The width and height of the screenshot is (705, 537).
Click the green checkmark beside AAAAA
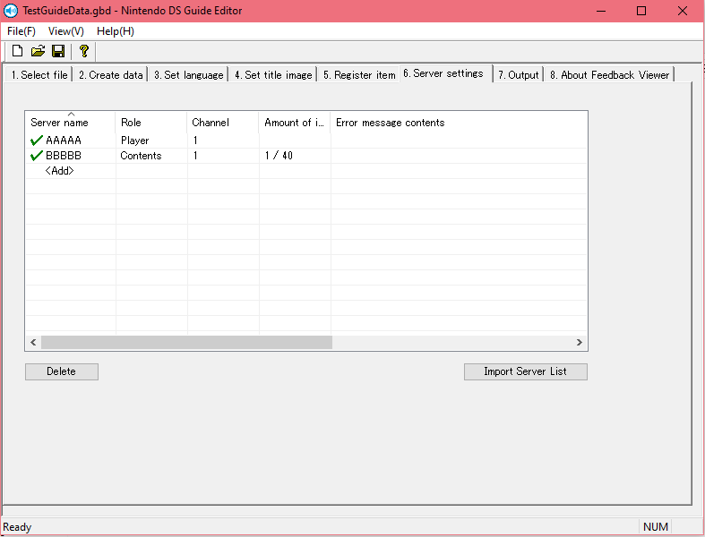(x=37, y=141)
